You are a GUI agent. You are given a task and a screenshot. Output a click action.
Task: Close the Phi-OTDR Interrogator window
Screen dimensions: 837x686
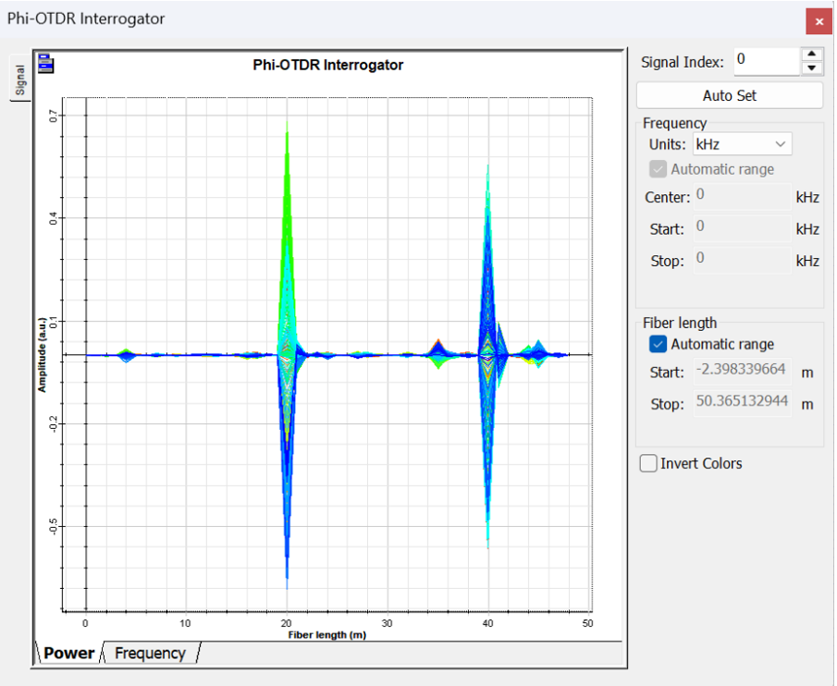(x=819, y=21)
